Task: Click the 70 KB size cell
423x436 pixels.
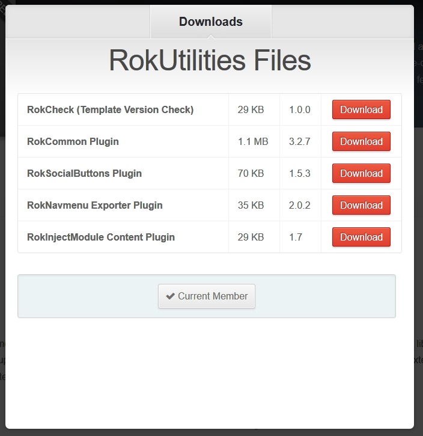Action: tap(254, 173)
